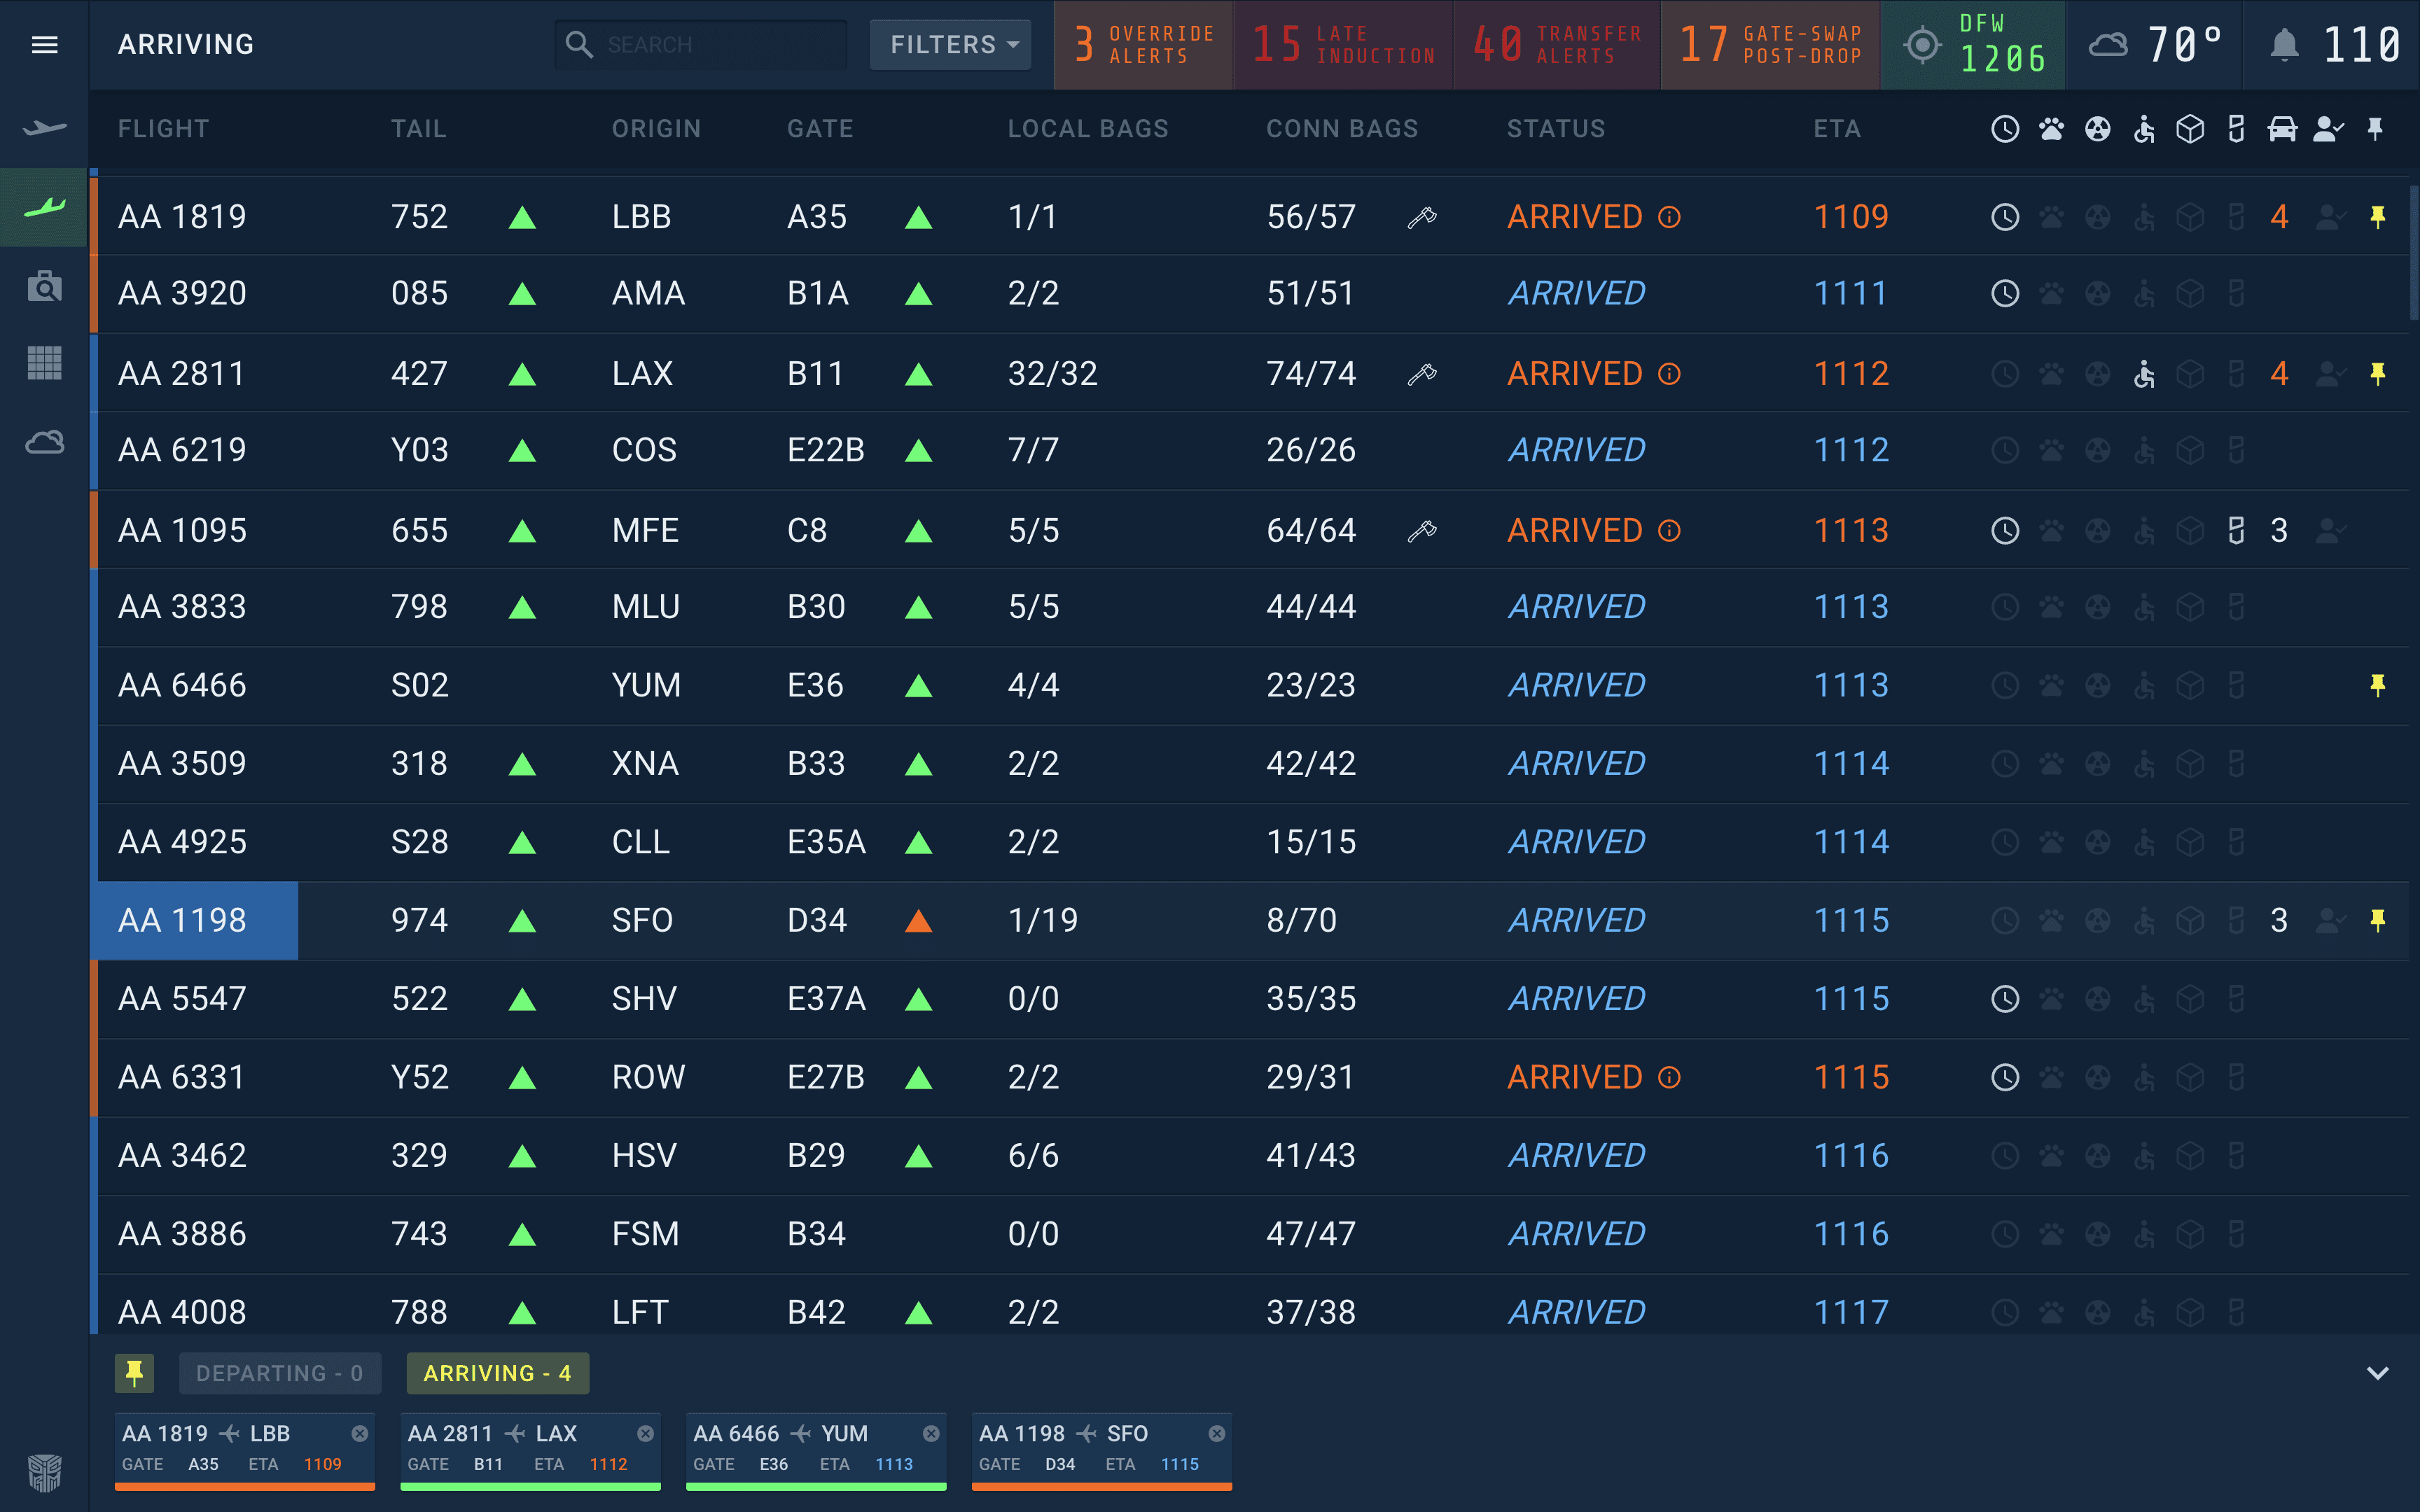Open departing flights sidebar icon
The height and width of the screenshot is (1512, 2420).
44,128
